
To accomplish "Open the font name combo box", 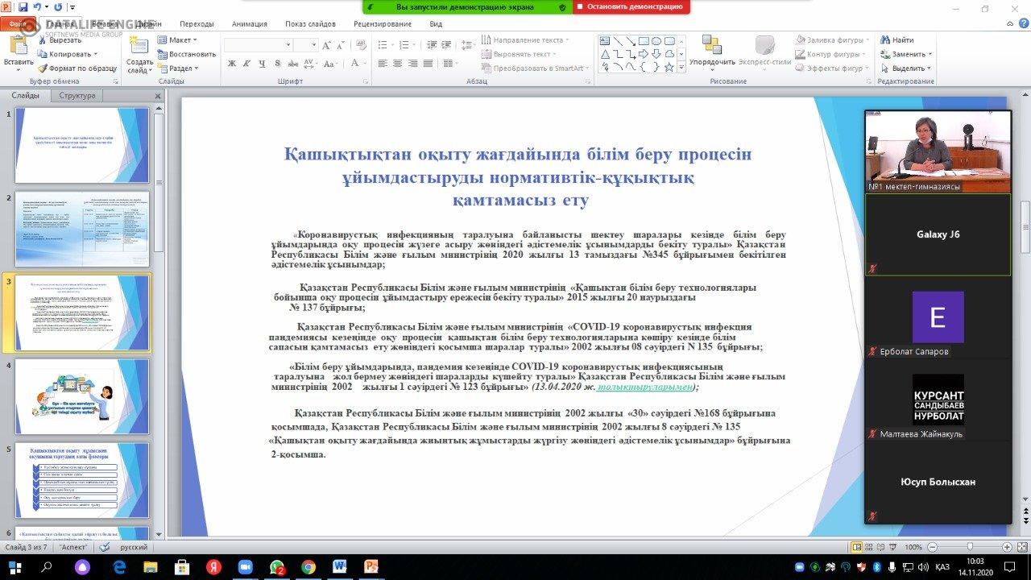I will (259, 45).
